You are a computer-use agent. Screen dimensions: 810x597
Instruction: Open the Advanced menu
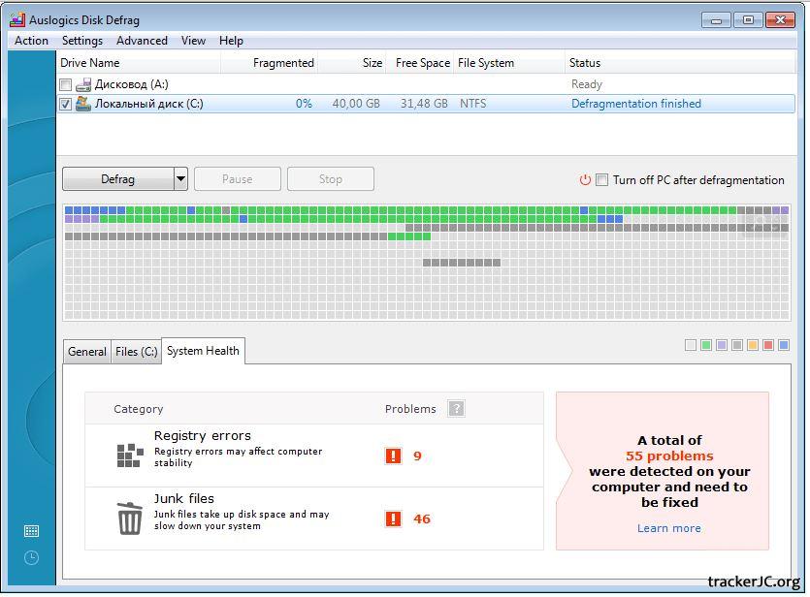click(142, 41)
